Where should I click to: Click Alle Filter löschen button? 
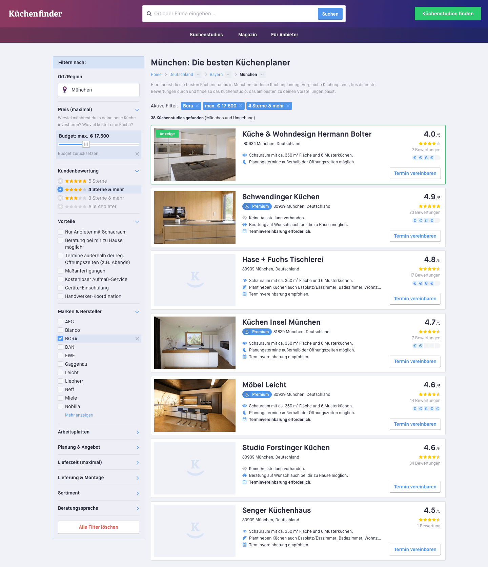click(99, 527)
